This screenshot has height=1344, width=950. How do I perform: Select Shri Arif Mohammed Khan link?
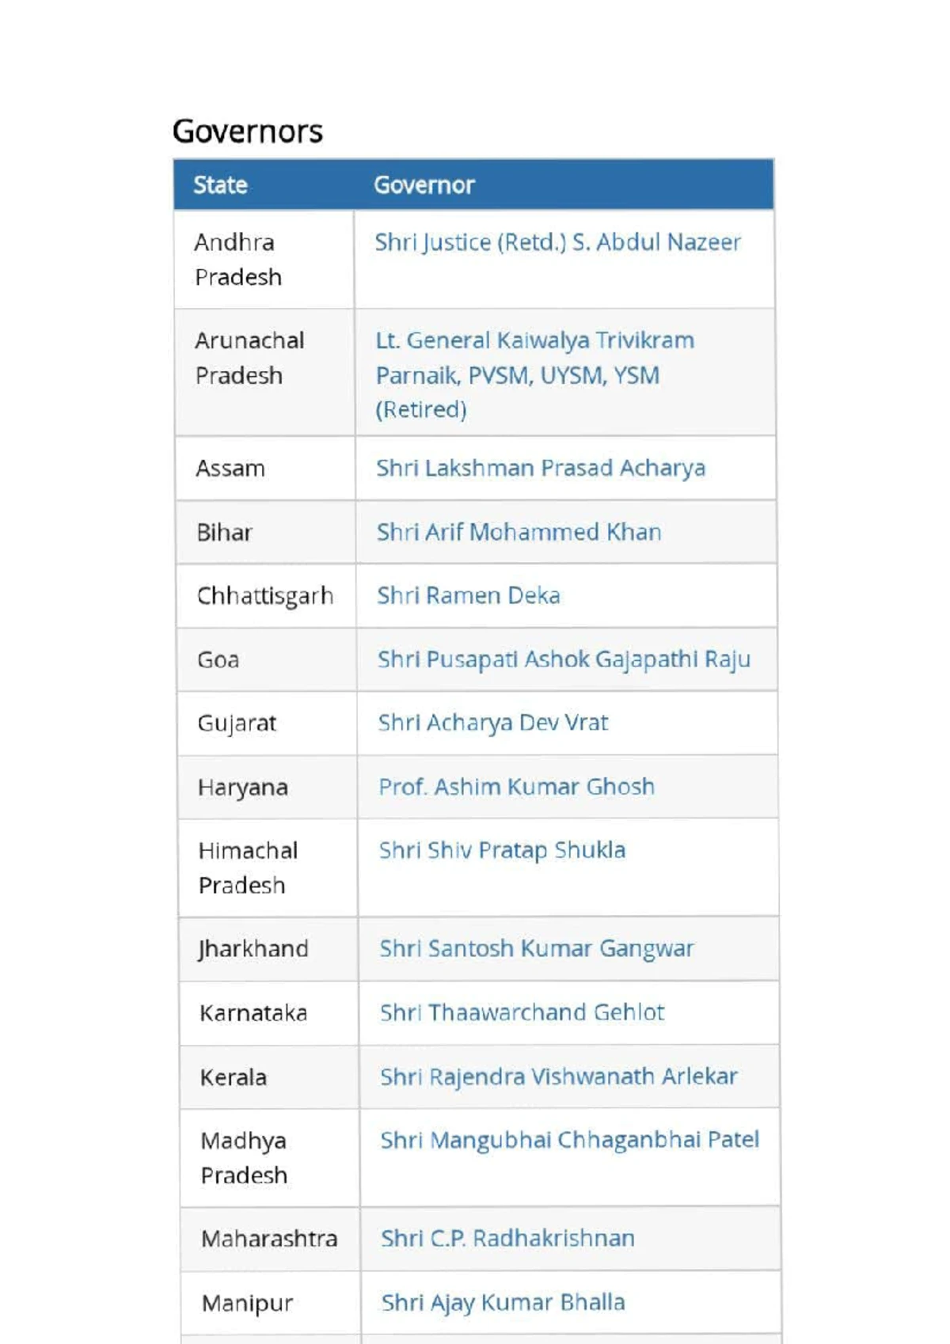tap(519, 532)
